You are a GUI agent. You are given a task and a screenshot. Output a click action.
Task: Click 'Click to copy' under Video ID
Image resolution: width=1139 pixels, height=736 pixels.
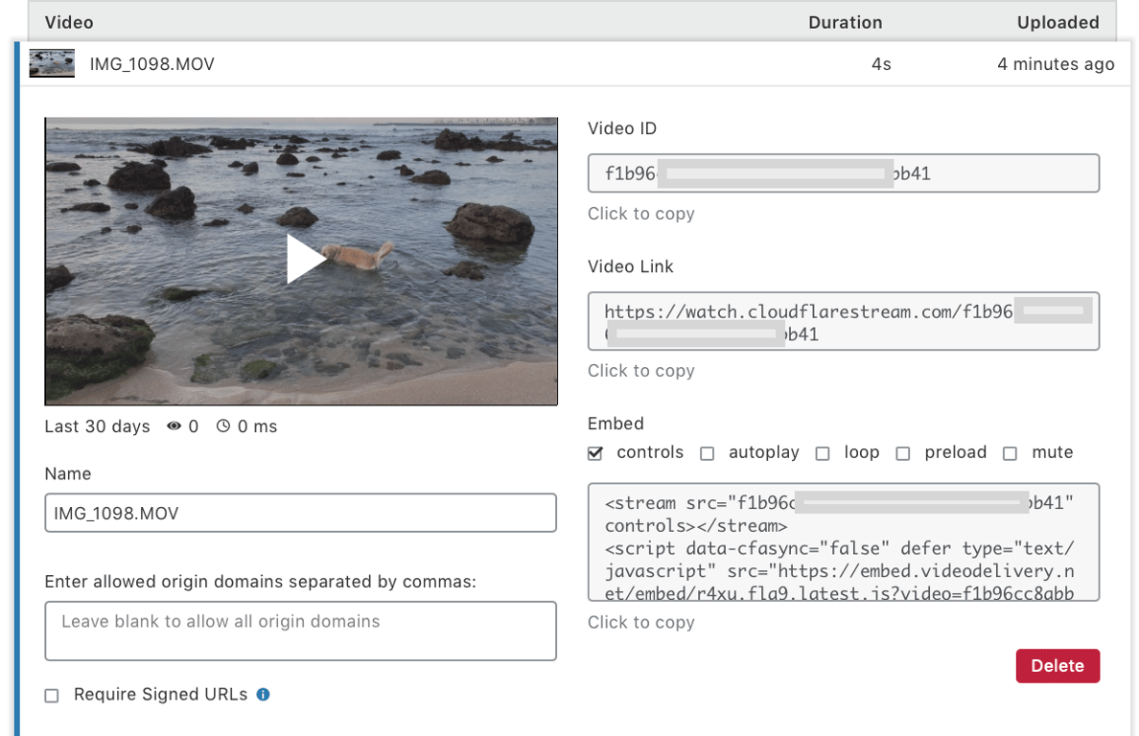click(x=641, y=214)
